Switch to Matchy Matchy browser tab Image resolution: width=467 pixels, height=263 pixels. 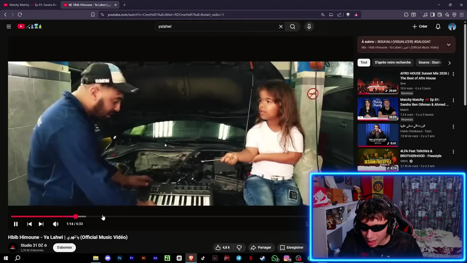click(30, 5)
